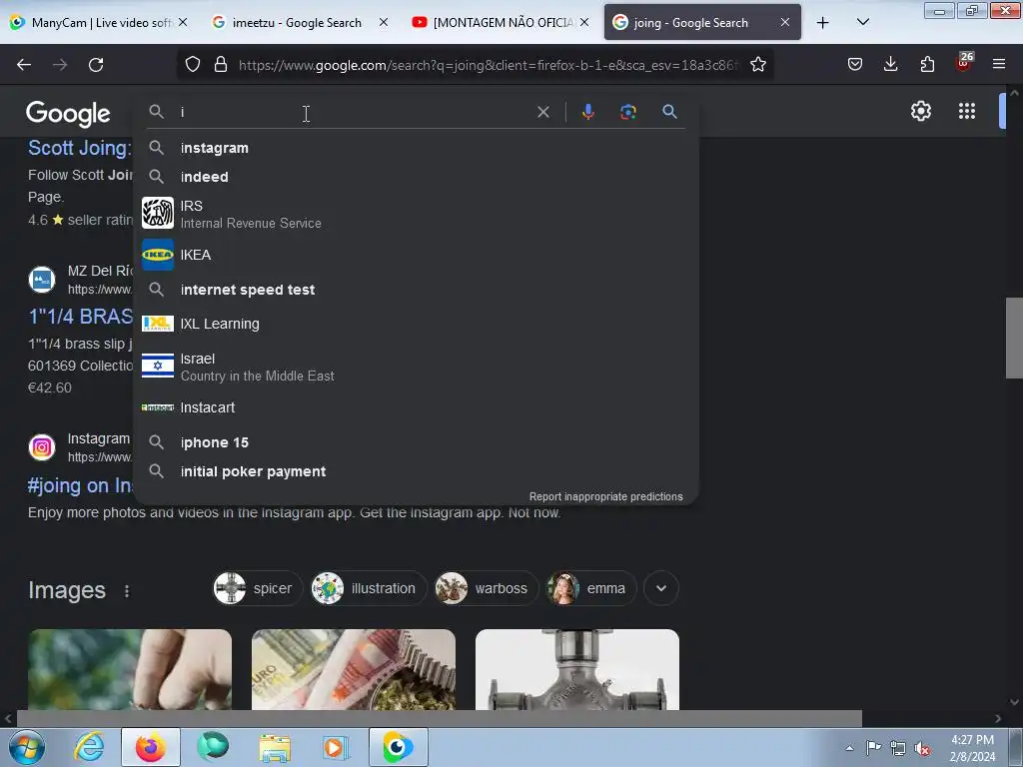Screen dimensions: 1023x767
Task: Show hidden system tray icons
Action: (x=849, y=748)
